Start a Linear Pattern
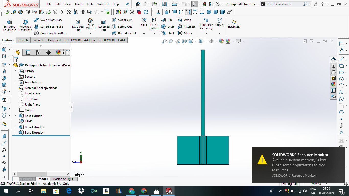Screen dimensions: 349x196 [154, 24]
